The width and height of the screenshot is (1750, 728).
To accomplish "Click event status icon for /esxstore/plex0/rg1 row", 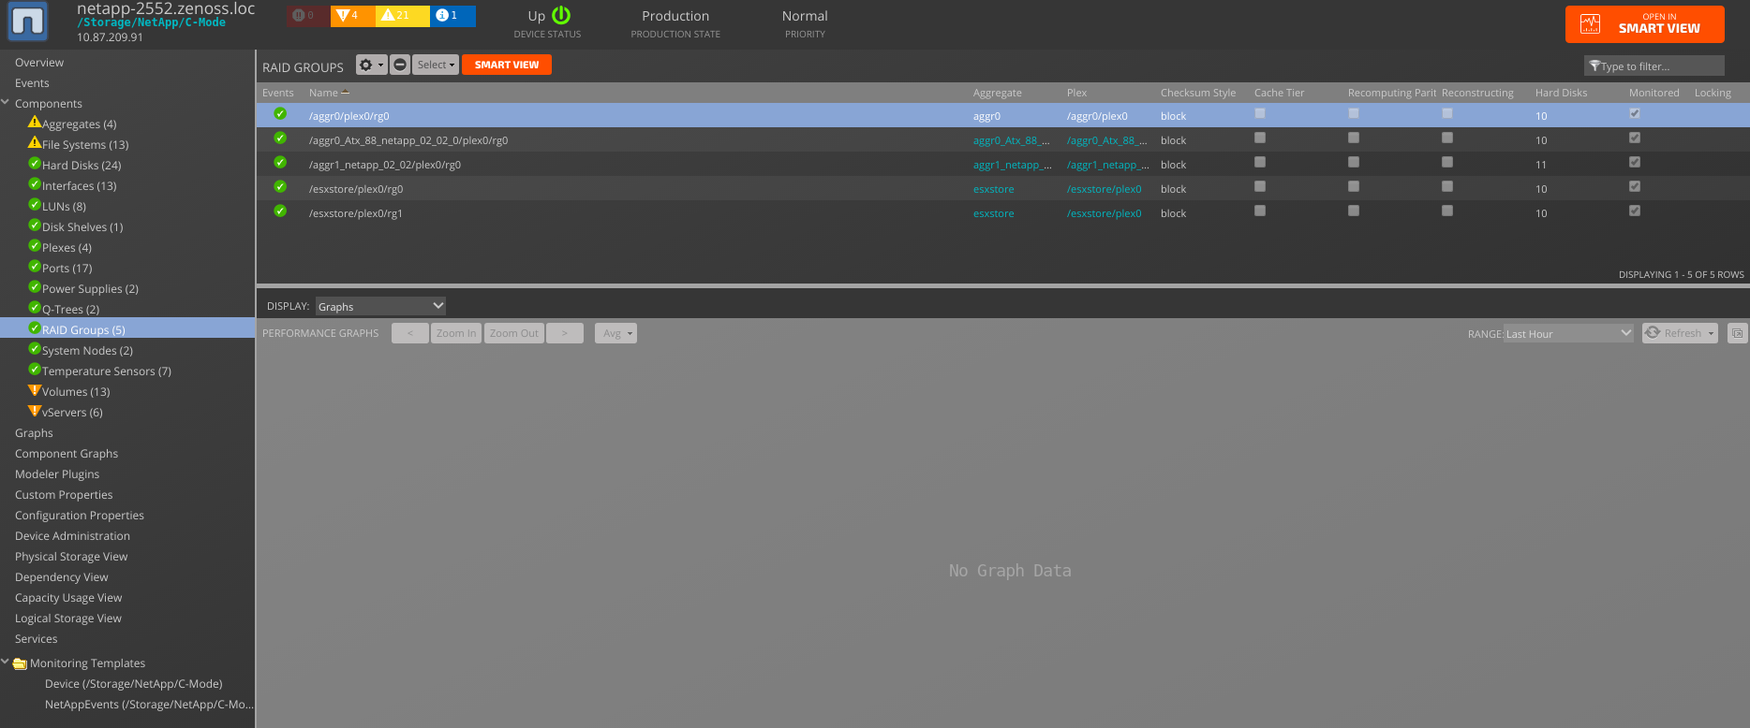I will 280,211.
